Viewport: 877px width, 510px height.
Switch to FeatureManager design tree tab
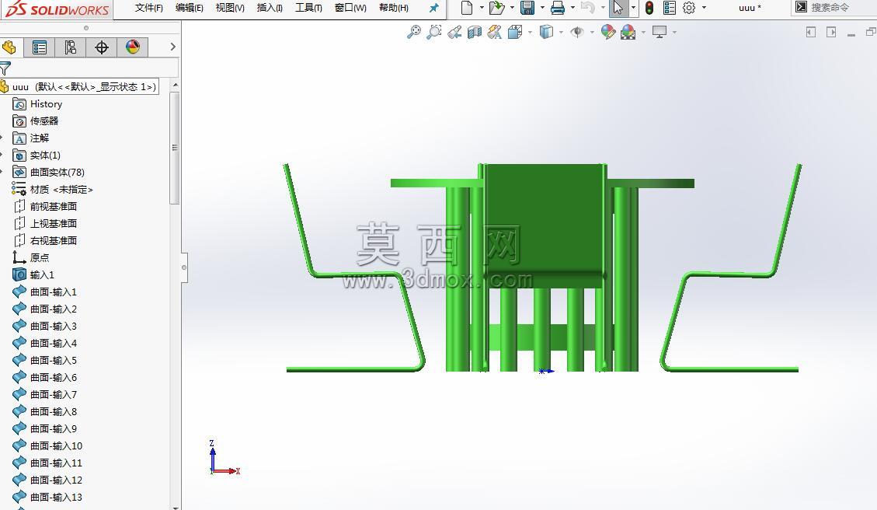pos(9,47)
